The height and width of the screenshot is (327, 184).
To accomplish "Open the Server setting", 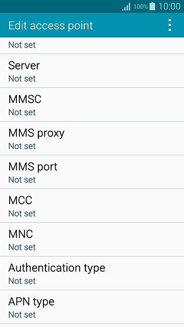I will [x=92, y=71].
